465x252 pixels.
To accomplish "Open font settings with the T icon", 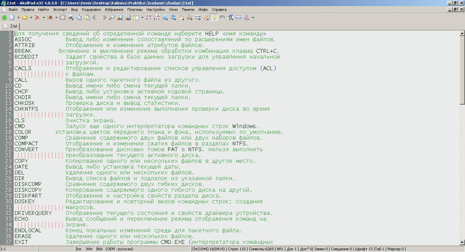I will [x=230, y=17].
